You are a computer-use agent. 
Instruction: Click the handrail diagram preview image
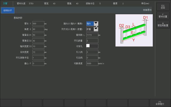[x=134, y=30]
